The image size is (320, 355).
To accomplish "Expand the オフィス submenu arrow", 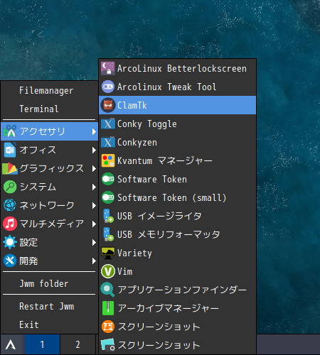I will (x=94, y=150).
